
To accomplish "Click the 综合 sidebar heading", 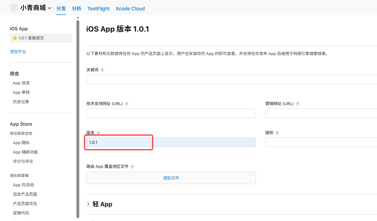I will [14, 74].
